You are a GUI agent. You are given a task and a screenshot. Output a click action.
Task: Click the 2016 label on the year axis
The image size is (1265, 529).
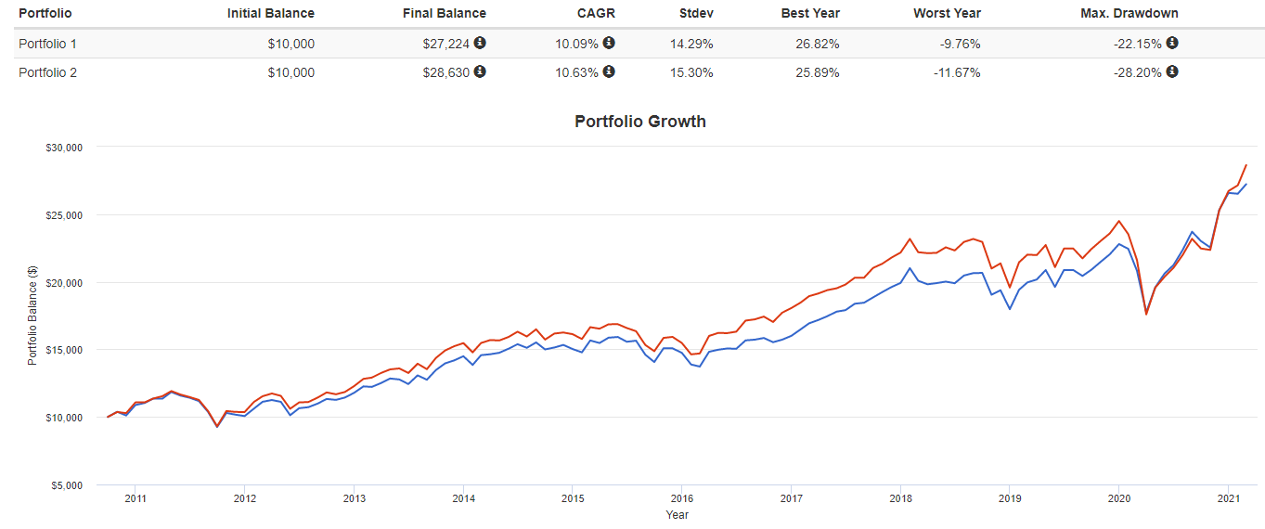coord(681,498)
